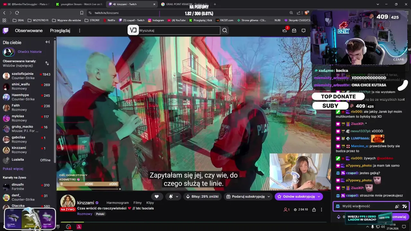Open the Filmy channel tab
The image size is (411, 231).
137,203
